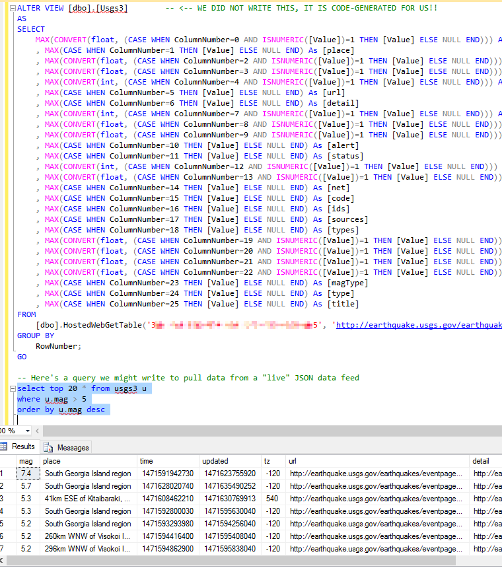Click the [sources] alias in the view
The image size is (502, 568).
click(347, 219)
